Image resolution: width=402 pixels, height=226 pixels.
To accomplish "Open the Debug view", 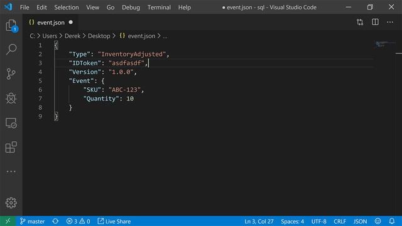I will (x=11, y=99).
